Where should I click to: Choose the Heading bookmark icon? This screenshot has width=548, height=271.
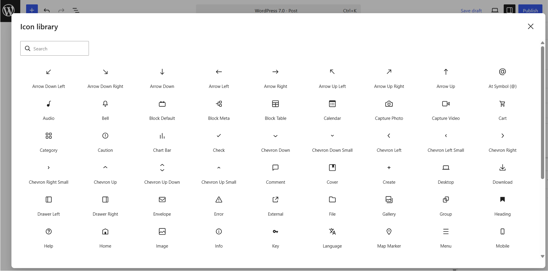[503, 200]
